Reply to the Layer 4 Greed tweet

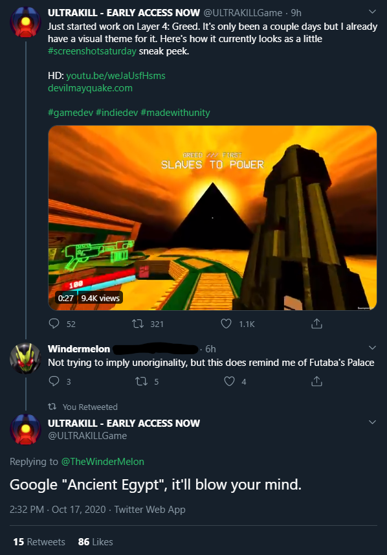[x=54, y=324]
